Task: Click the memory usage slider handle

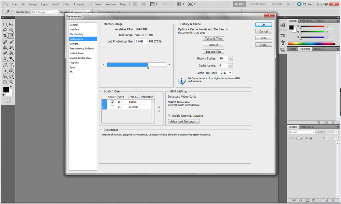Action: coord(148,68)
